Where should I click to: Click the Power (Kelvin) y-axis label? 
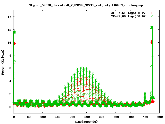(3, 62)
